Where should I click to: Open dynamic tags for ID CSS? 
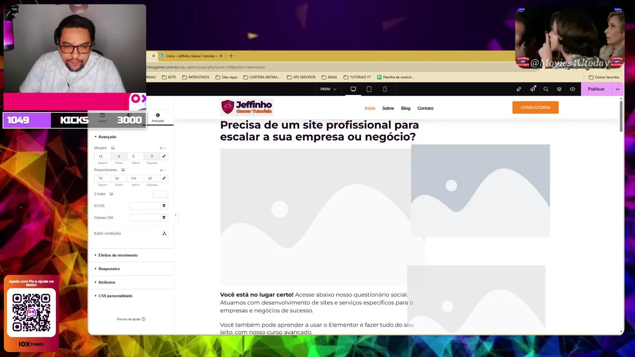pos(164,206)
